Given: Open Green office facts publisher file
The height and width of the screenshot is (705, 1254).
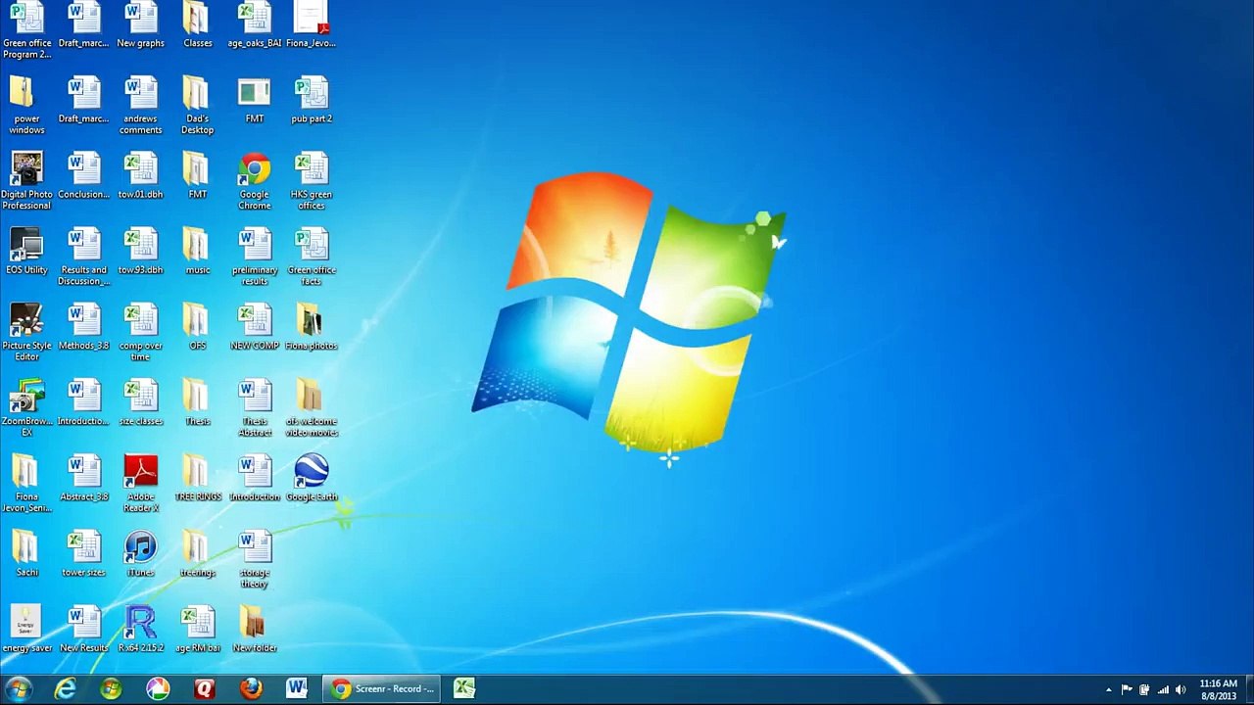Looking at the screenshot, I should 311,257.
